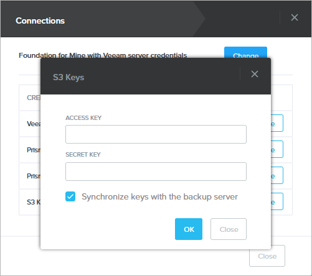
Task: Click the SECRET KEY field label
Action: coord(83,155)
